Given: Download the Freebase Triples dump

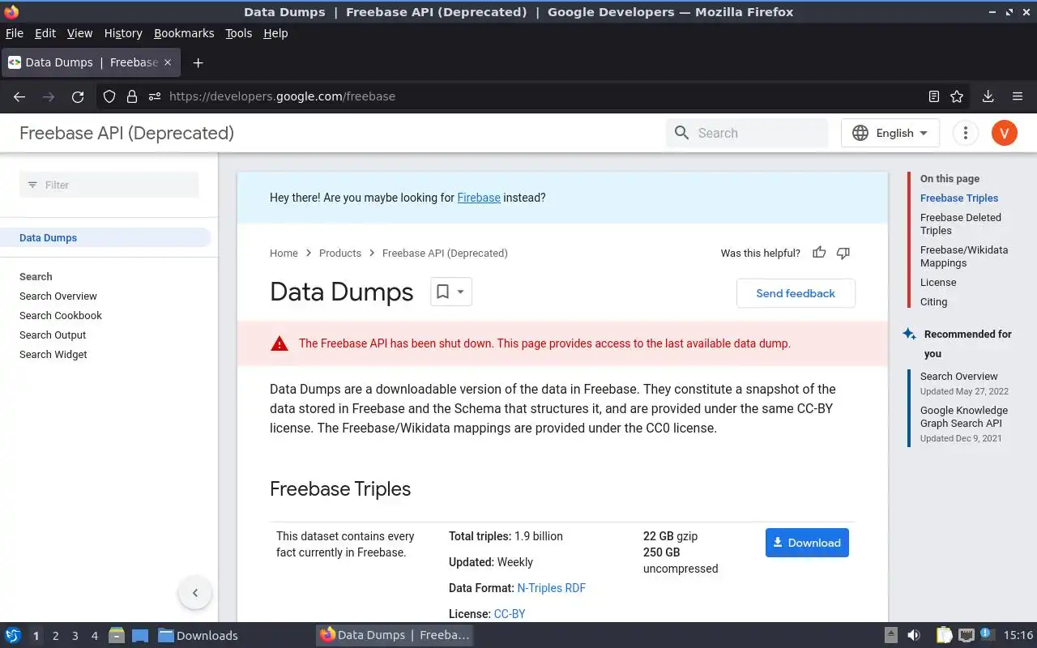Looking at the screenshot, I should click(x=807, y=543).
